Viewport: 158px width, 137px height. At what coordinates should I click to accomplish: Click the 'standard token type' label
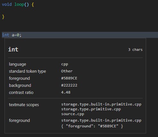click(x=28, y=71)
